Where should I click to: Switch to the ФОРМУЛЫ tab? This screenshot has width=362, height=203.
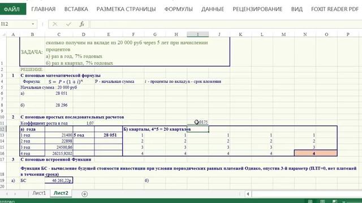179,9
